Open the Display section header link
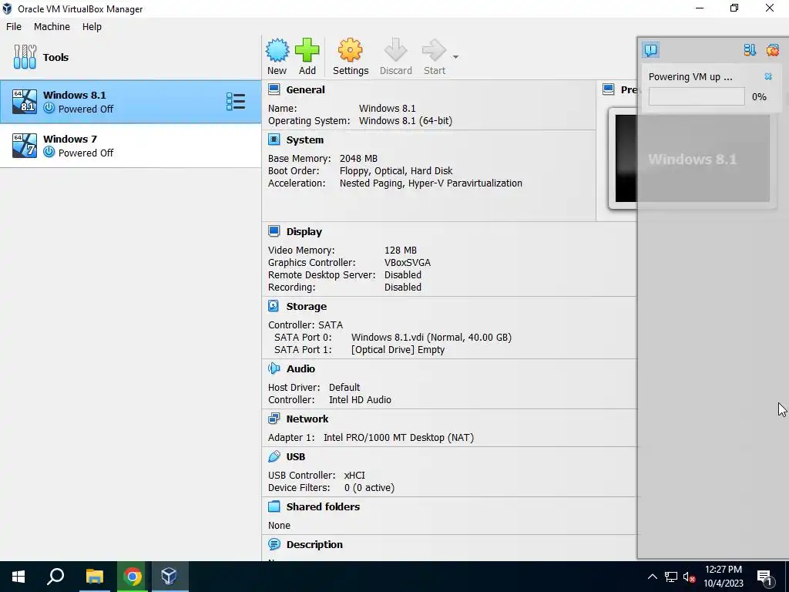This screenshot has width=789, height=592. coord(304,231)
